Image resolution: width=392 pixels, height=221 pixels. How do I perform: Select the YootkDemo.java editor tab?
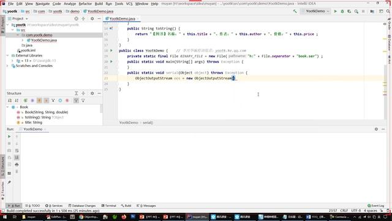point(122,18)
